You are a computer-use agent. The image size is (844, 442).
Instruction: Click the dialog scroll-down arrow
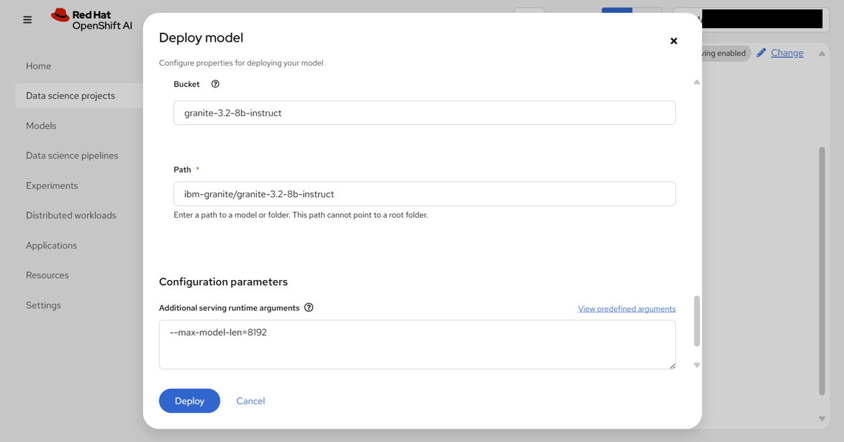coord(697,365)
